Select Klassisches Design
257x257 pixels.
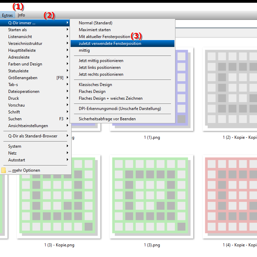point(122,85)
